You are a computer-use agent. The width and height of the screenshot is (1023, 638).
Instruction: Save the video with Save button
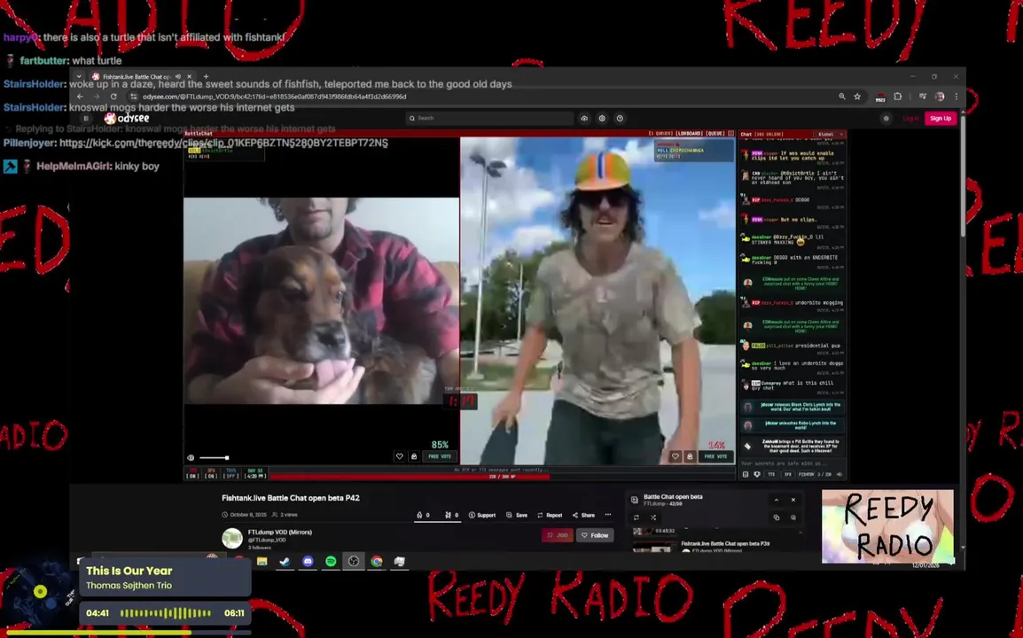tap(517, 515)
